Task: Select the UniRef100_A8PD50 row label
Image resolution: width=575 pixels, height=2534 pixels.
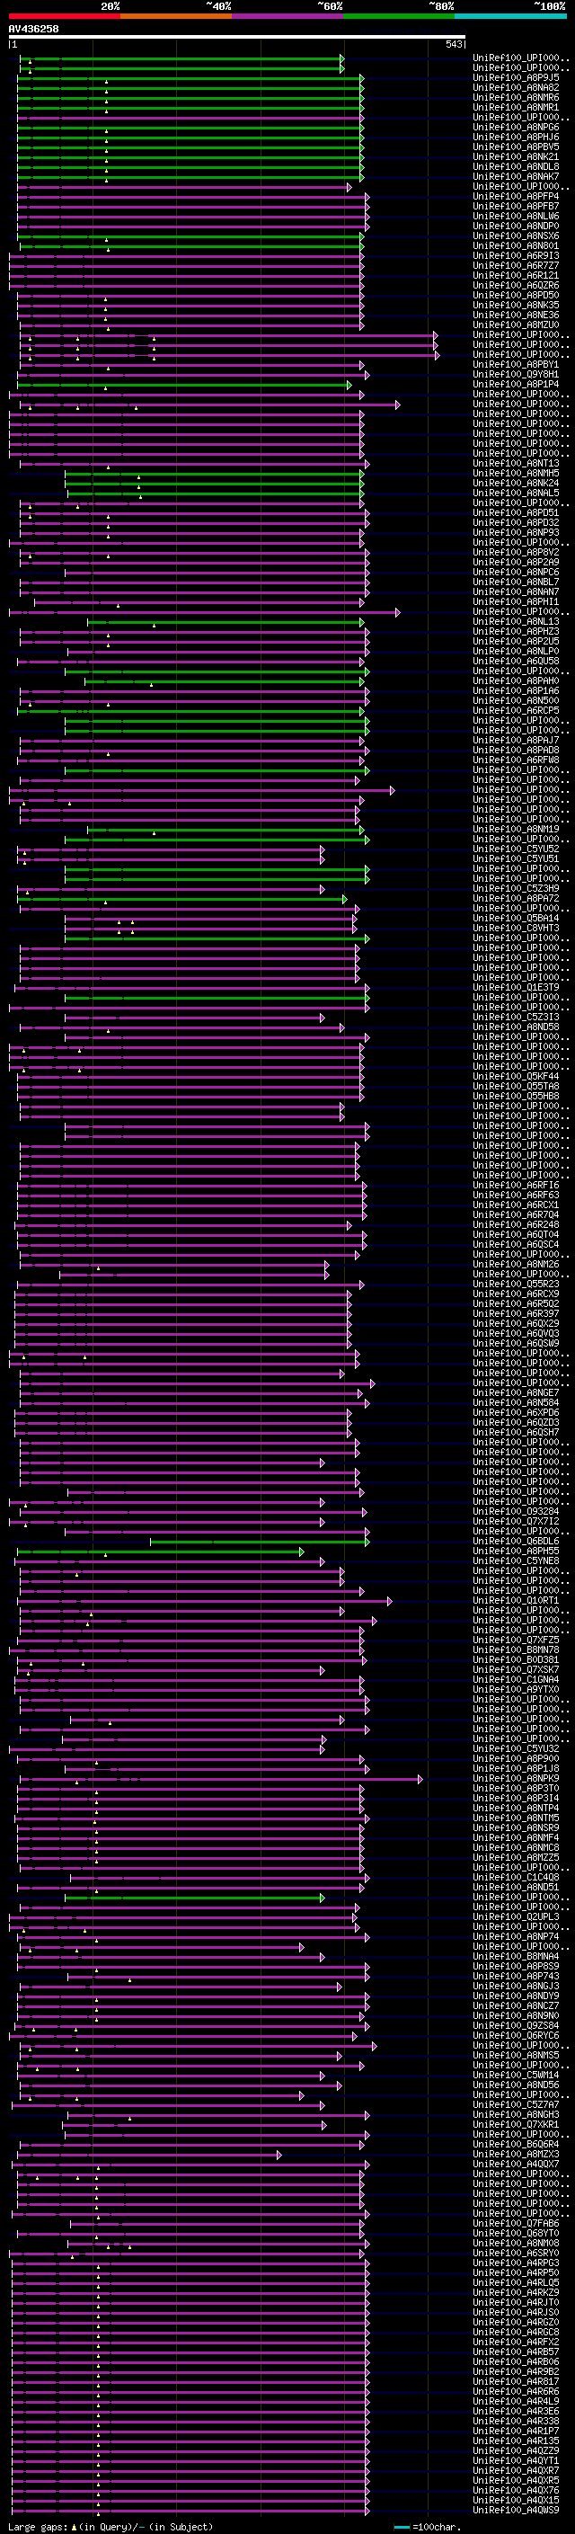Action: (x=516, y=295)
